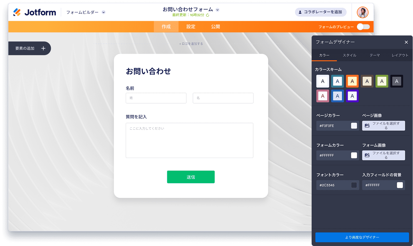Open the フォームビルダー dropdown

(x=103, y=12)
